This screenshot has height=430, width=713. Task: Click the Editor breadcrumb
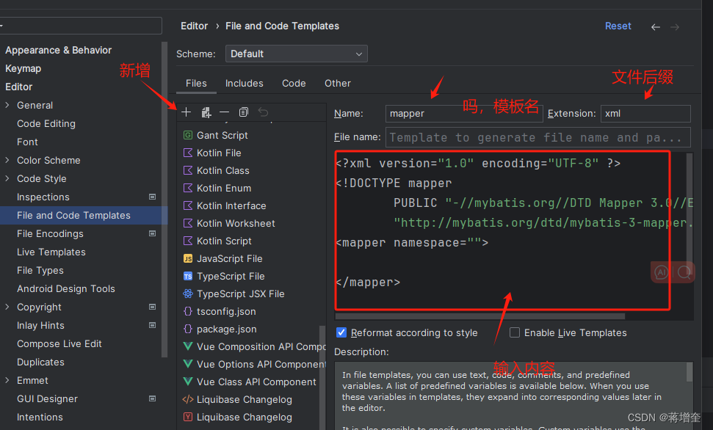point(194,26)
